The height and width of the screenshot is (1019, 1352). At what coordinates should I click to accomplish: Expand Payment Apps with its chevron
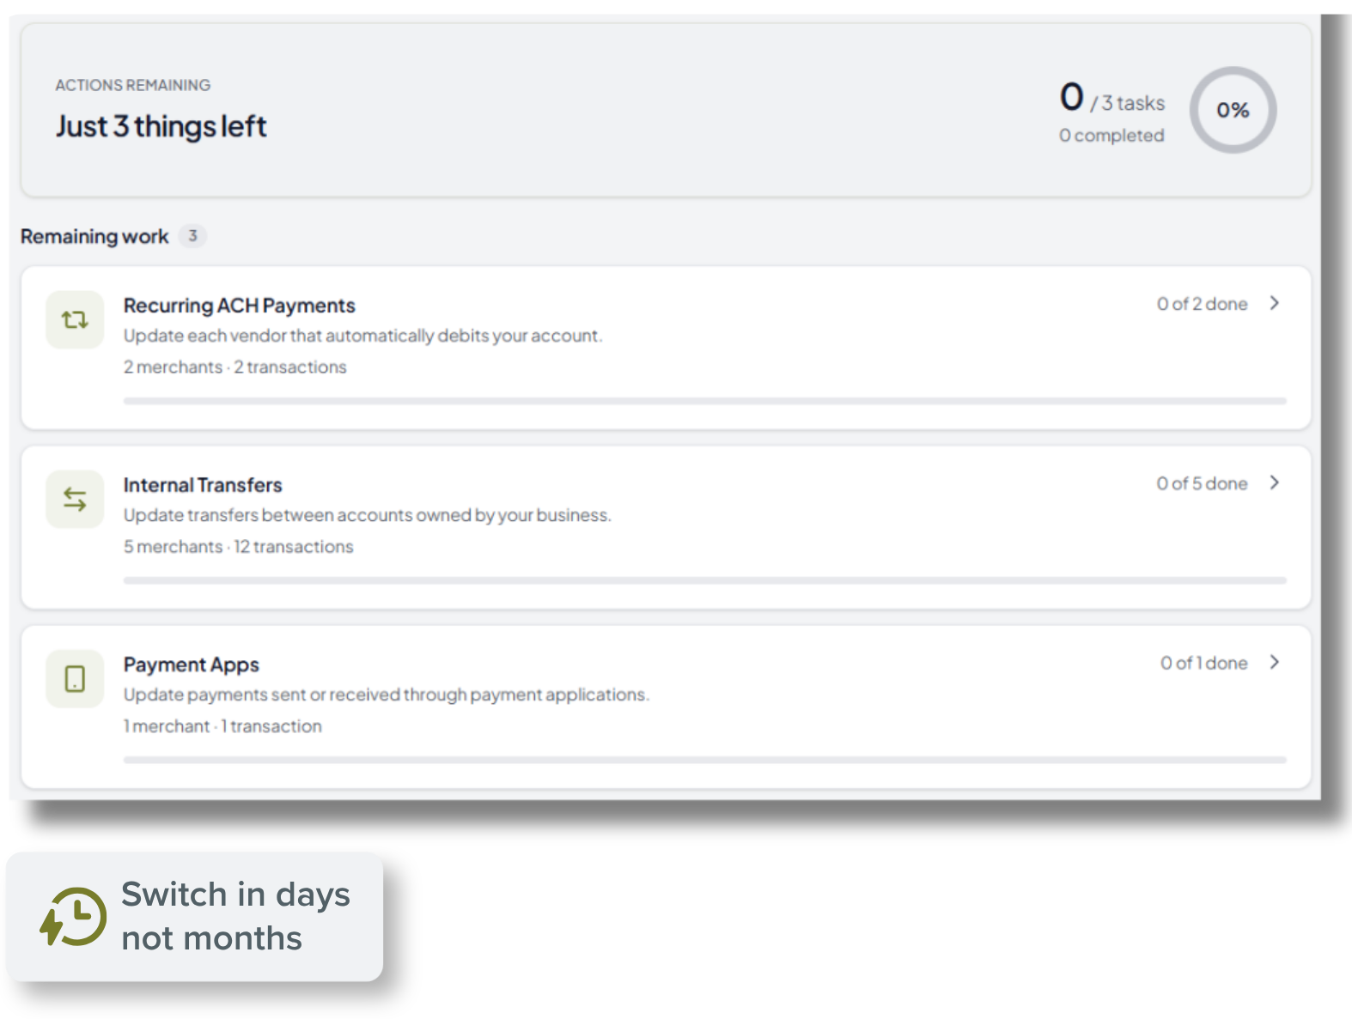coord(1275,662)
